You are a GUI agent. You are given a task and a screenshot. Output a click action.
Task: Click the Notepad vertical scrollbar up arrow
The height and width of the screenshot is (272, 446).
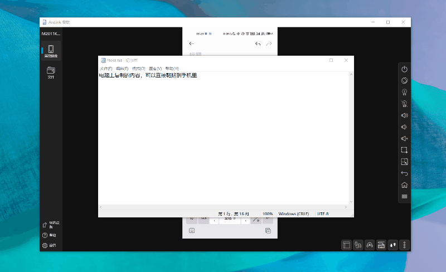[x=351, y=75]
